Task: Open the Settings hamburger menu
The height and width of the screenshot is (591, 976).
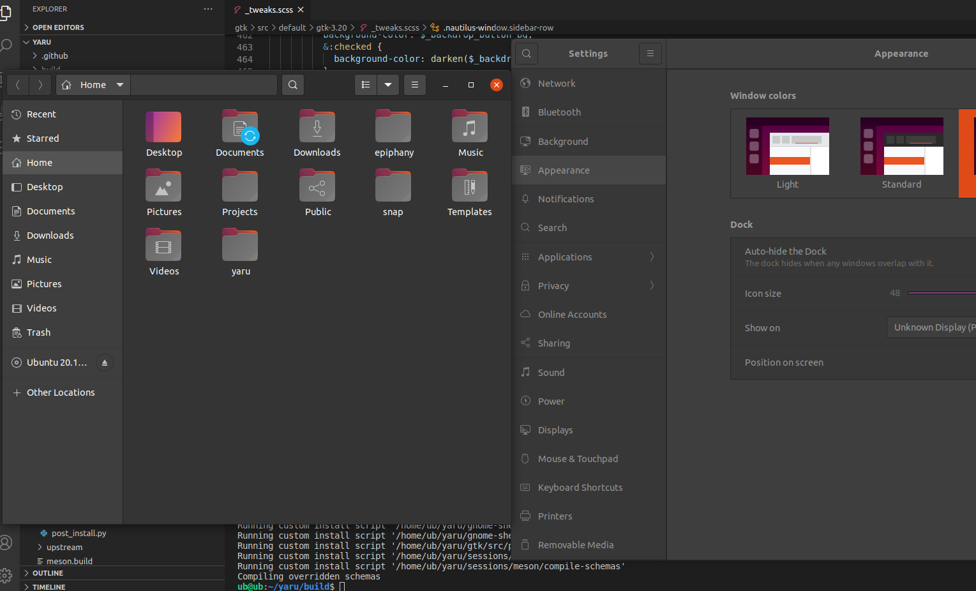Action: pyautogui.click(x=650, y=54)
